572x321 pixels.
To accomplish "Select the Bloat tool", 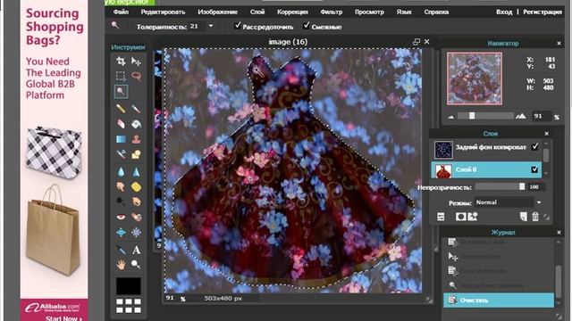I will (x=121, y=232).
